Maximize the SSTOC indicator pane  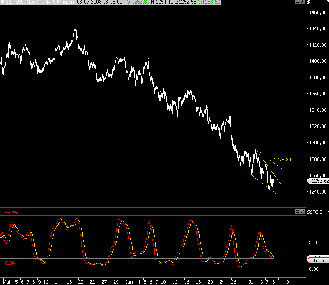pos(297,211)
